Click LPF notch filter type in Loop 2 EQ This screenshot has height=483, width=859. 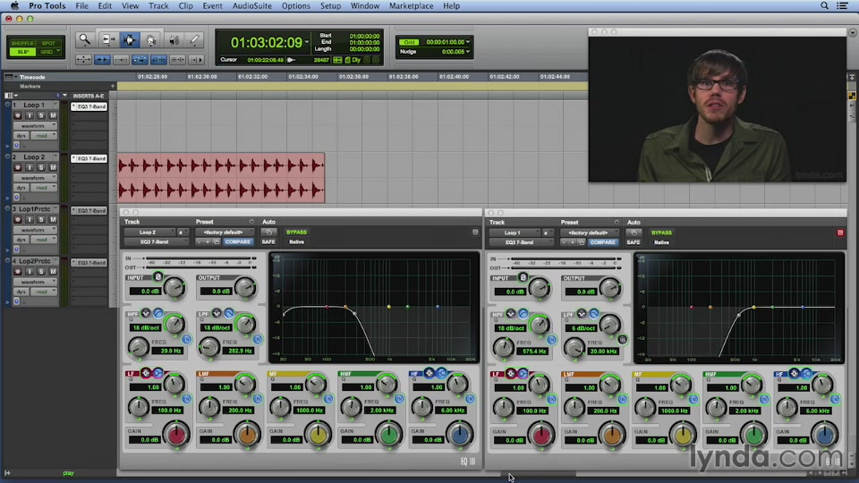(217, 313)
